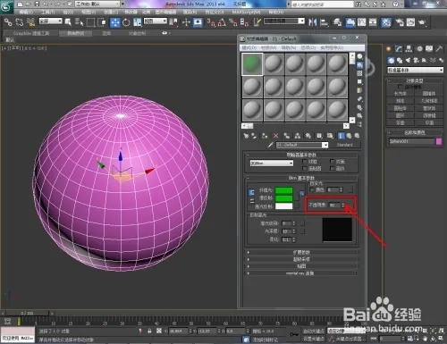This screenshot has width=447, height=344.
Task: Click the Save file icon in title bar
Action: click(x=37, y=4)
